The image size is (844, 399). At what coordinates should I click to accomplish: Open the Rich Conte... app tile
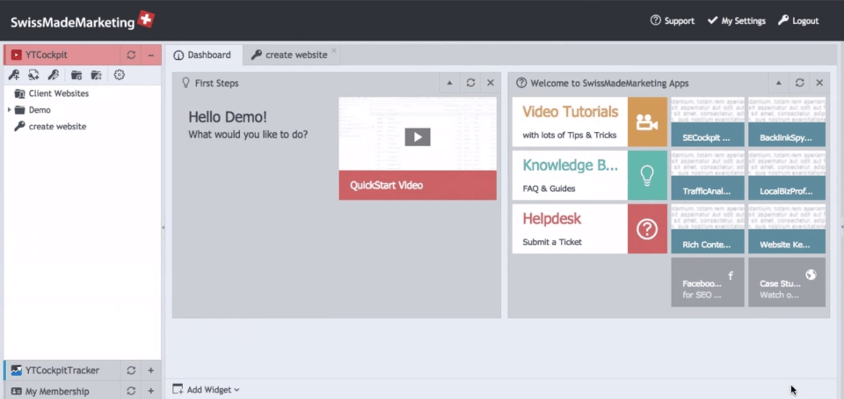708,229
